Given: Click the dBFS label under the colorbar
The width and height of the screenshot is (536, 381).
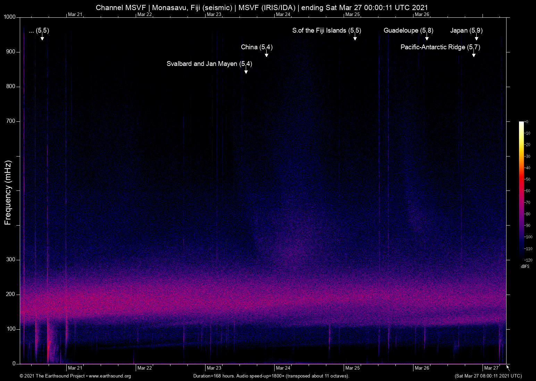Looking at the screenshot, I should point(525,266).
